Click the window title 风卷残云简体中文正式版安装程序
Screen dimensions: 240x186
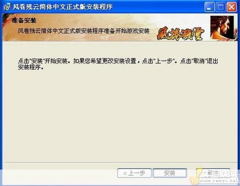(x=63, y=7)
